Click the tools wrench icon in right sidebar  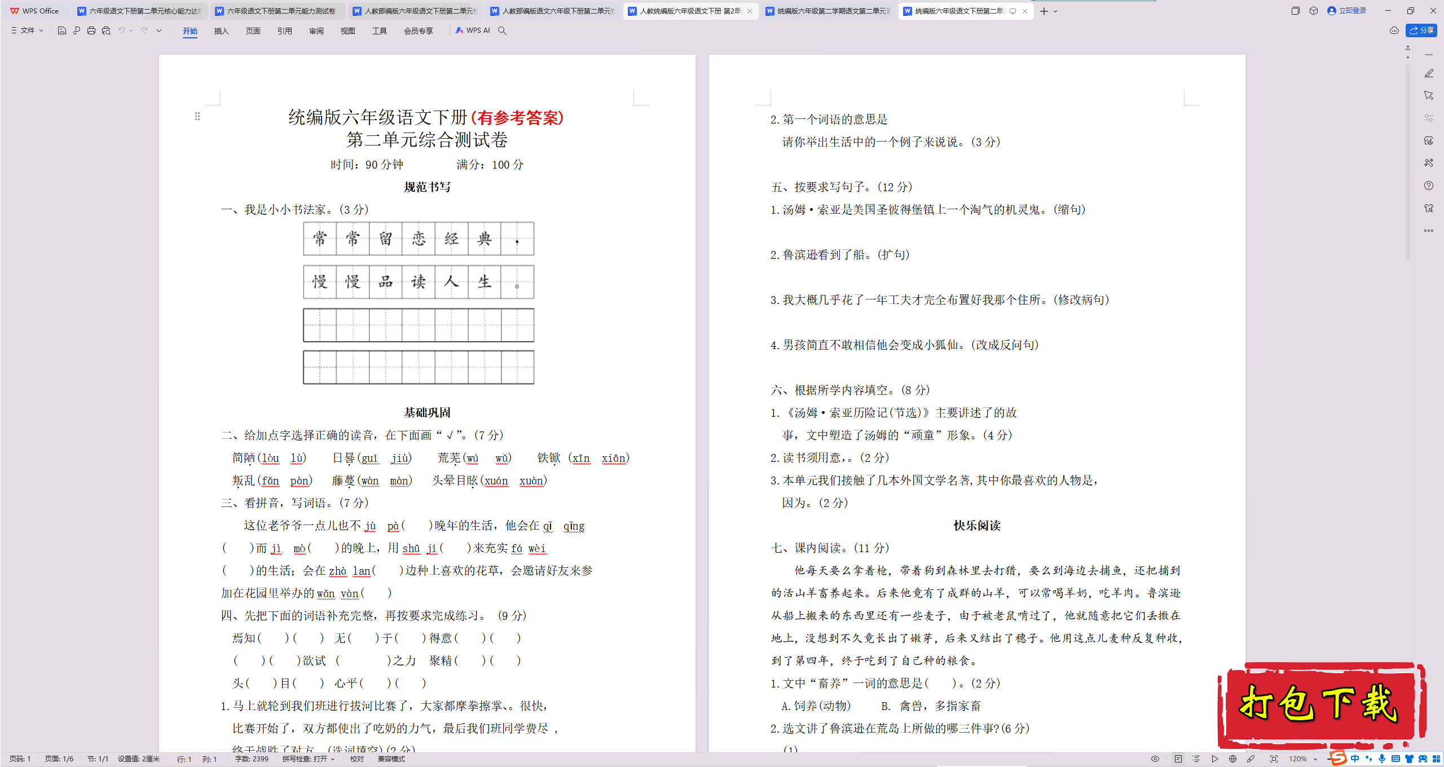[x=1429, y=163]
